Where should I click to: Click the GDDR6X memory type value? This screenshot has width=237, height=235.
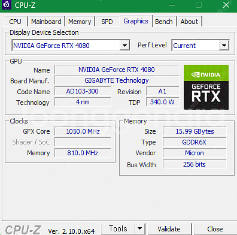point(195,142)
